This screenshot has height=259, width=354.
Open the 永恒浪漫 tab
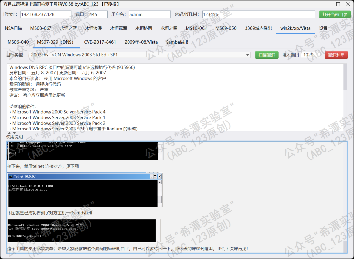click(x=93, y=28)
